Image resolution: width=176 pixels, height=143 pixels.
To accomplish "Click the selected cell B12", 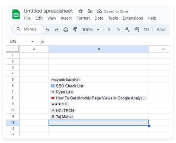I will (99, 123).
